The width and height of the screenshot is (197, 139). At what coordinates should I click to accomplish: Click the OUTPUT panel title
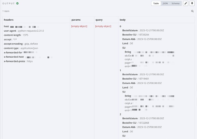(x=9, y=3)
